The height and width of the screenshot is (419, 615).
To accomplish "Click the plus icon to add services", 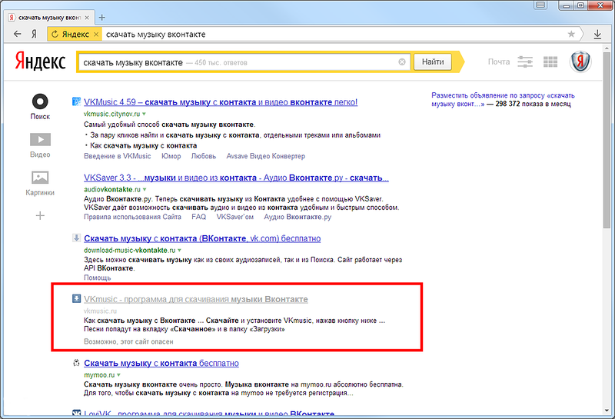I will coord(40,215).
